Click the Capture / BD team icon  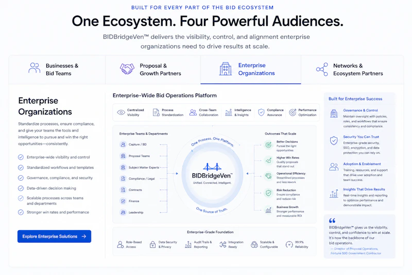pos(123,144)
